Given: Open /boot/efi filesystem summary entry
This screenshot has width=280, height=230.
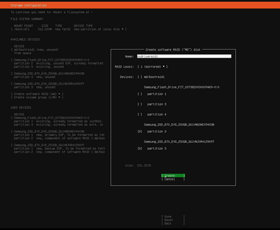Looking at the screenshot, I should coord(69,29).
